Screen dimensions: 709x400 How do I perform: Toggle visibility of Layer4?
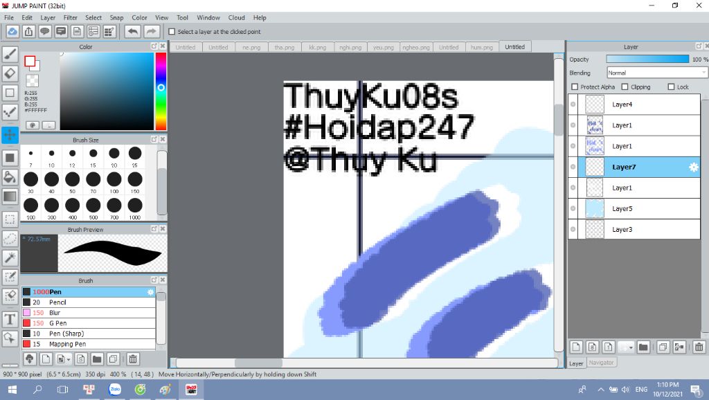(x=573, y=104)
